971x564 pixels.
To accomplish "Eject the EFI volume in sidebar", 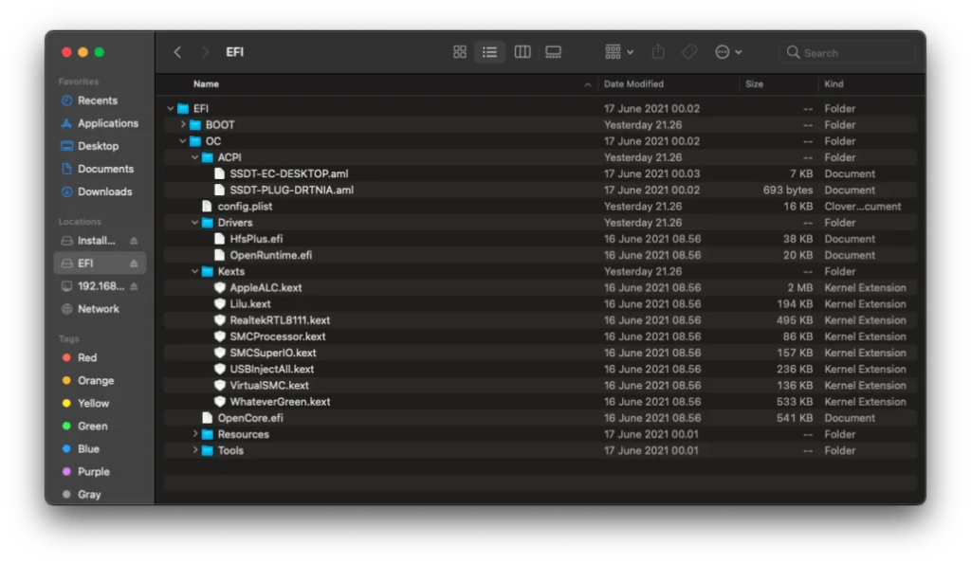I will pos(134,264).
